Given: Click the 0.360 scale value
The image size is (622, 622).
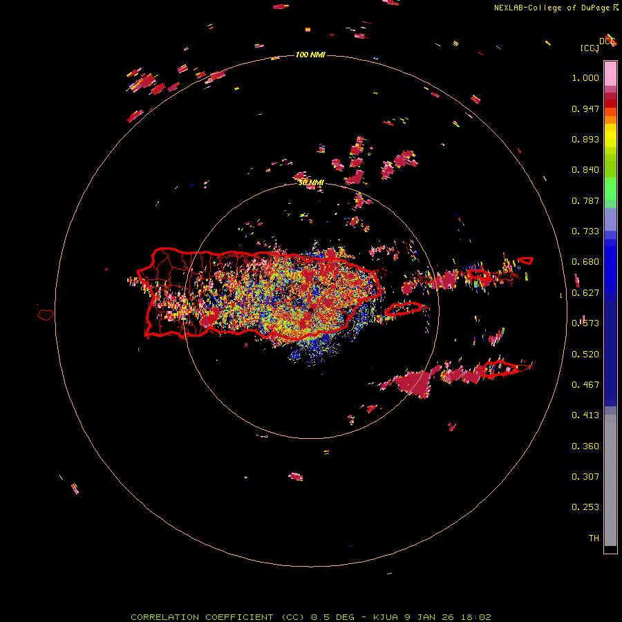Looking at the screenshot, I should (x=585, y=446).
